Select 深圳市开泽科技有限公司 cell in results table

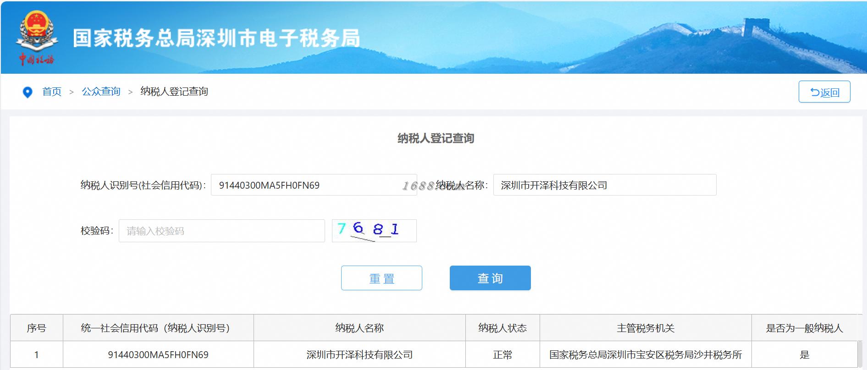tap(359, 354)
